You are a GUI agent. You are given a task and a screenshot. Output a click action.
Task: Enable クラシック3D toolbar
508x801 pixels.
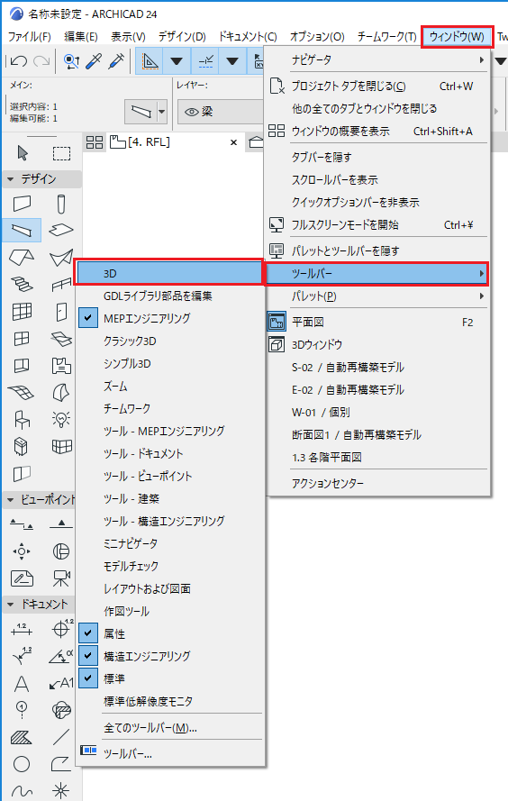pyautogui.click(x=170, y=341)
